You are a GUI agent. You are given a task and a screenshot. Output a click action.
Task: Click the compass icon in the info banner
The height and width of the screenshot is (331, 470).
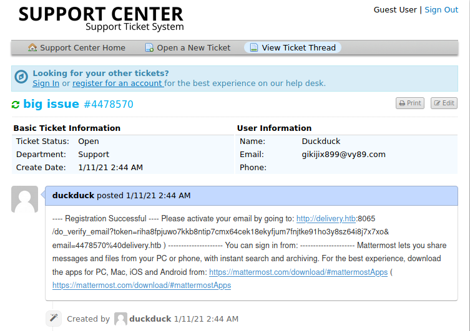point(21,77)
